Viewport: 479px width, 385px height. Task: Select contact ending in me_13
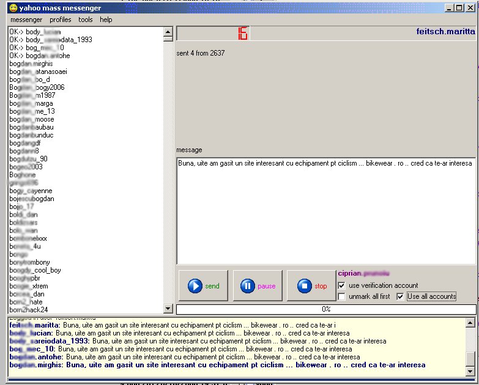pyautogui.click(x=32, y=111)
